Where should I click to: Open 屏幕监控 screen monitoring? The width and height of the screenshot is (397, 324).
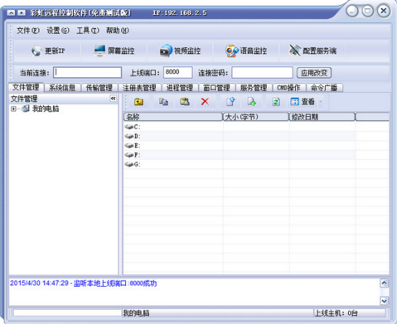[114, 51]
